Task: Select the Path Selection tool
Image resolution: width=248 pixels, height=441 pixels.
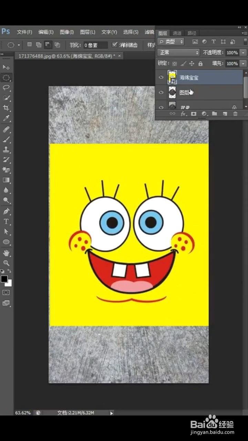Action: [6, 232]
